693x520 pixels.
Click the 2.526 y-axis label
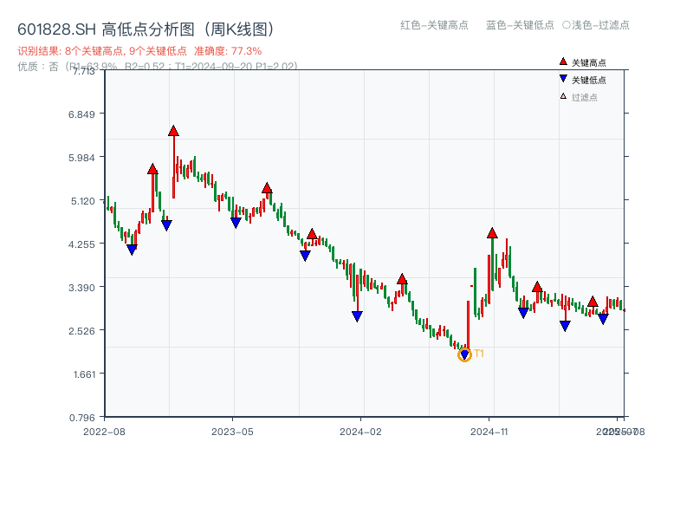(81, 331)
